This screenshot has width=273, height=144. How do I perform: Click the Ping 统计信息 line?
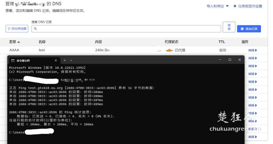click(x=50, y=112)
